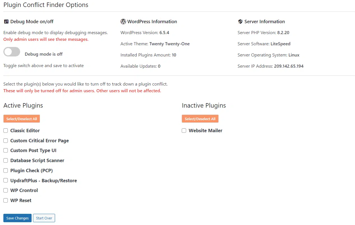Screen dimensions: 355x225
Task: Select the Custom Critical Error Page plugin
Action: coord(5,140)
